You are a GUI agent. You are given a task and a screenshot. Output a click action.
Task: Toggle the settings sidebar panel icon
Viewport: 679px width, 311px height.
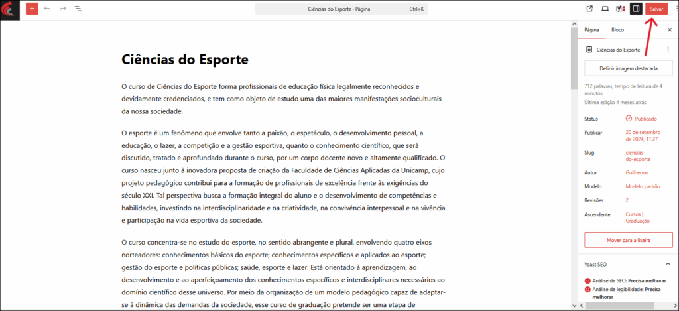click(636, 9)
